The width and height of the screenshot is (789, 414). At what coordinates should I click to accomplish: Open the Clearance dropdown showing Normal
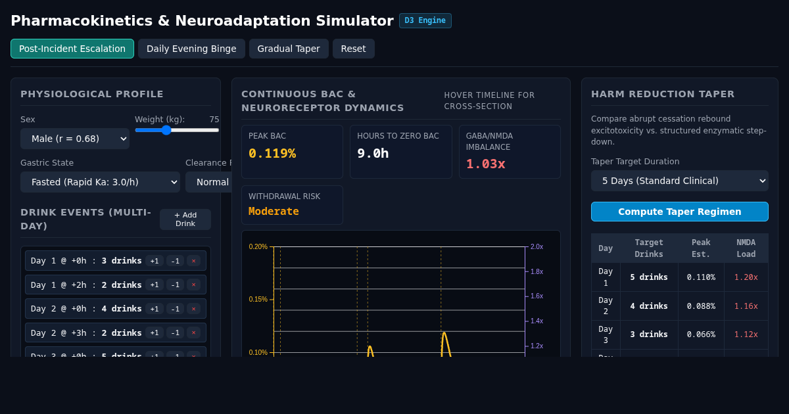click(209, 182)
